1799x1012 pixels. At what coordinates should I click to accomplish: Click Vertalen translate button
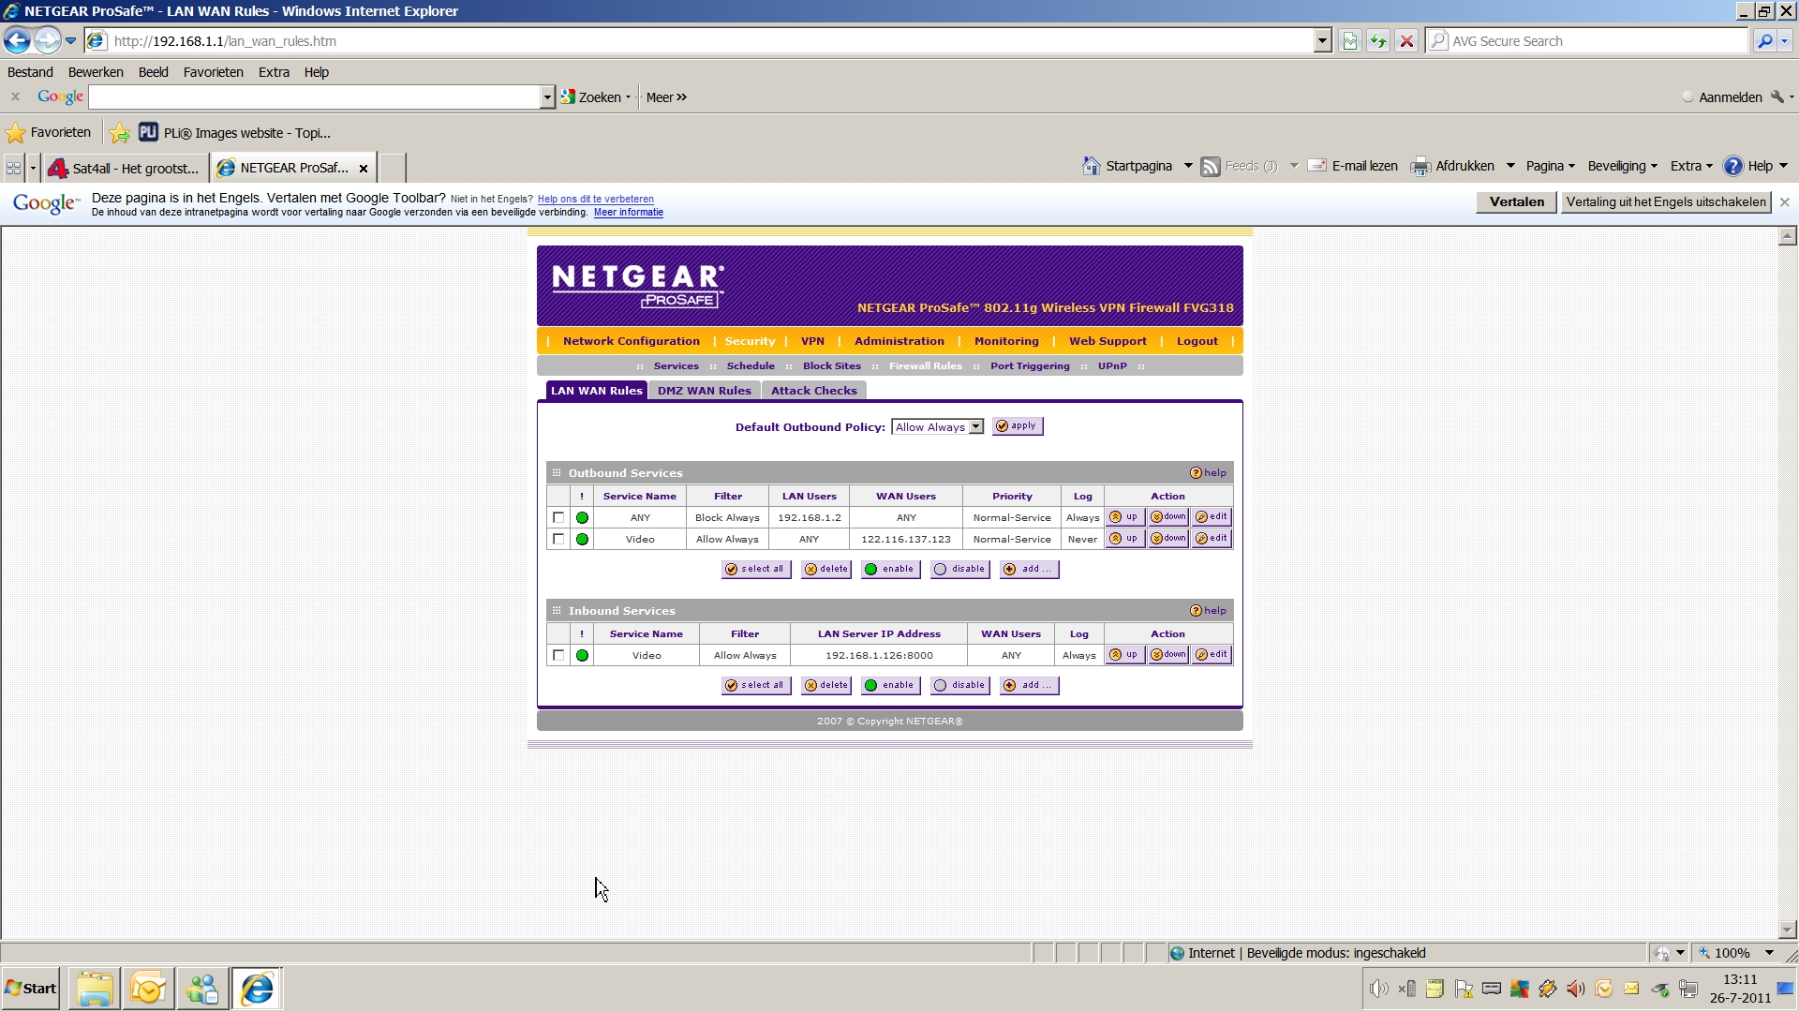coord(1516,202)
